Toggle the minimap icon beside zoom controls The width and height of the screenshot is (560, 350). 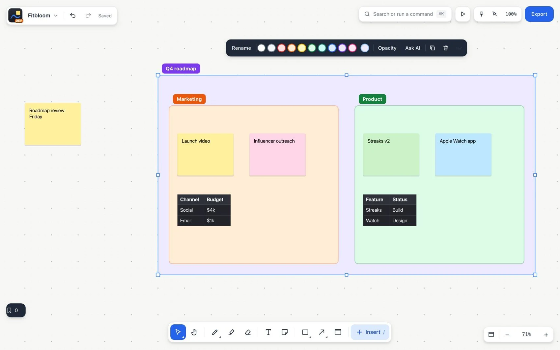[x=491, y=334]
